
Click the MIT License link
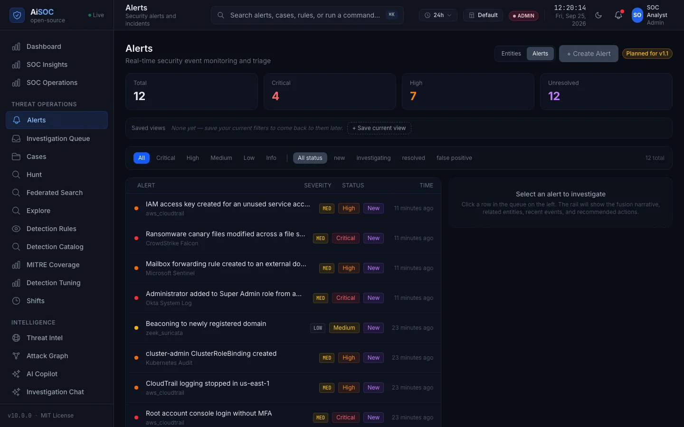57,416
